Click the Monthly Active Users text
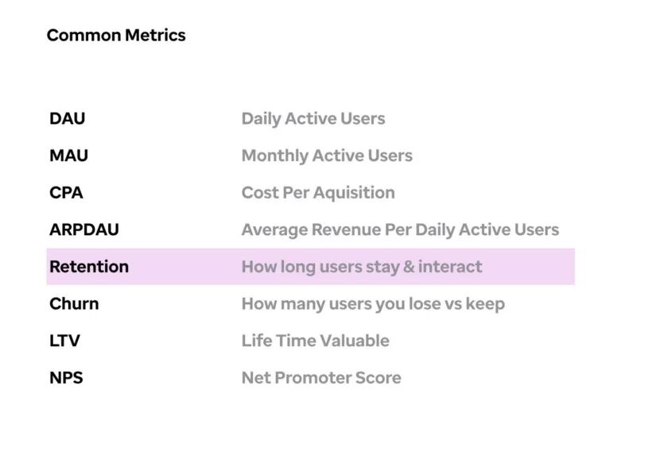Screen dimensions: 668x474 [x=327, y=156]
